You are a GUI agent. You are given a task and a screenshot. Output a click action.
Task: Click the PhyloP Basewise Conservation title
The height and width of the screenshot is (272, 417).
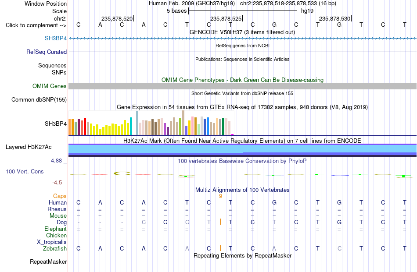pos(242,161)
